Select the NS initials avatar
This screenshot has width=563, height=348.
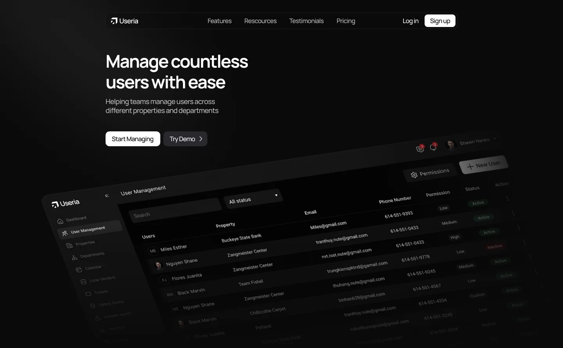(x=176, y=309)
